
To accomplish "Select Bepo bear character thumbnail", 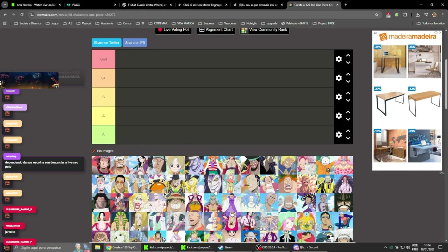I will (325, 165).
